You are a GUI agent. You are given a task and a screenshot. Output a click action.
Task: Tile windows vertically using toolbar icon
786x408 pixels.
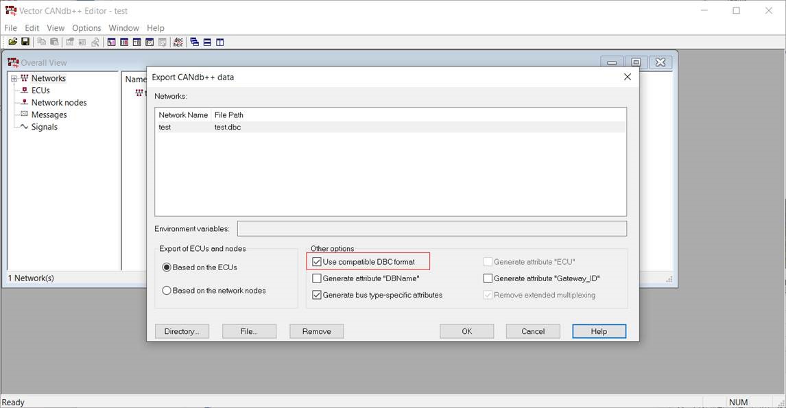pos(219,42)
